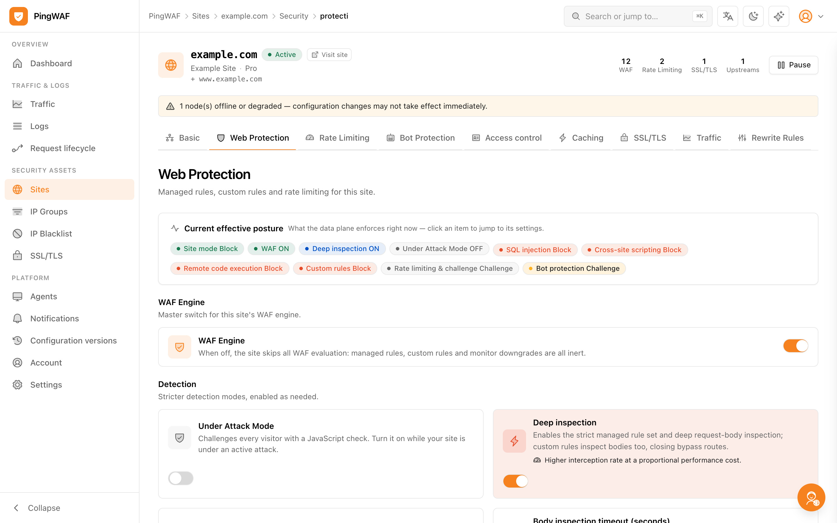Jump to SQL injection Block posture chip
This screenshot has width=837, height=523.
(535, 250)
